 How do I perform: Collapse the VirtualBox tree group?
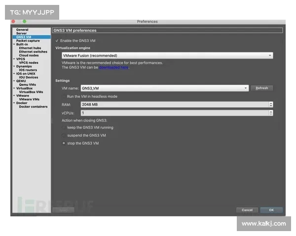14,88
